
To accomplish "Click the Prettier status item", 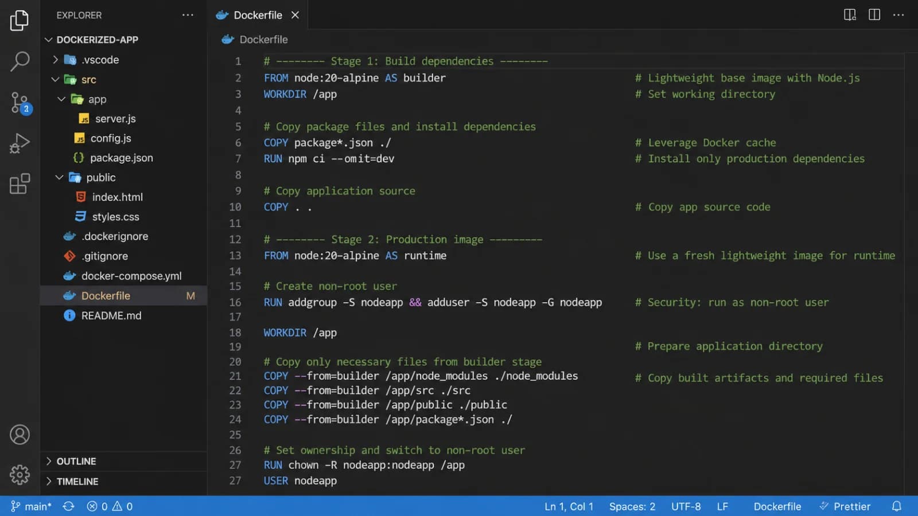I will pos(845,506).
